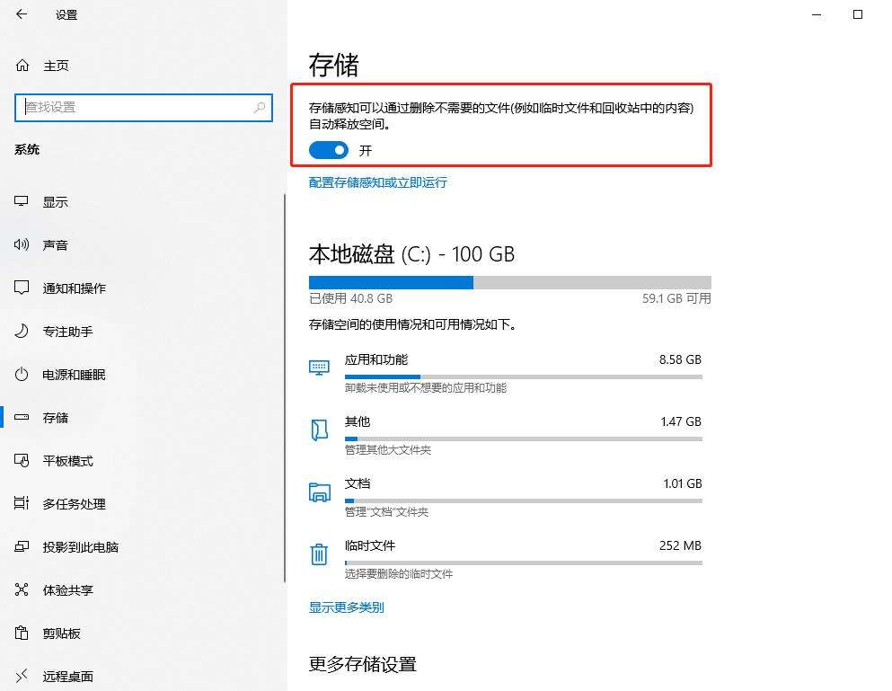Click the display monitor icon

click(22, 201)
